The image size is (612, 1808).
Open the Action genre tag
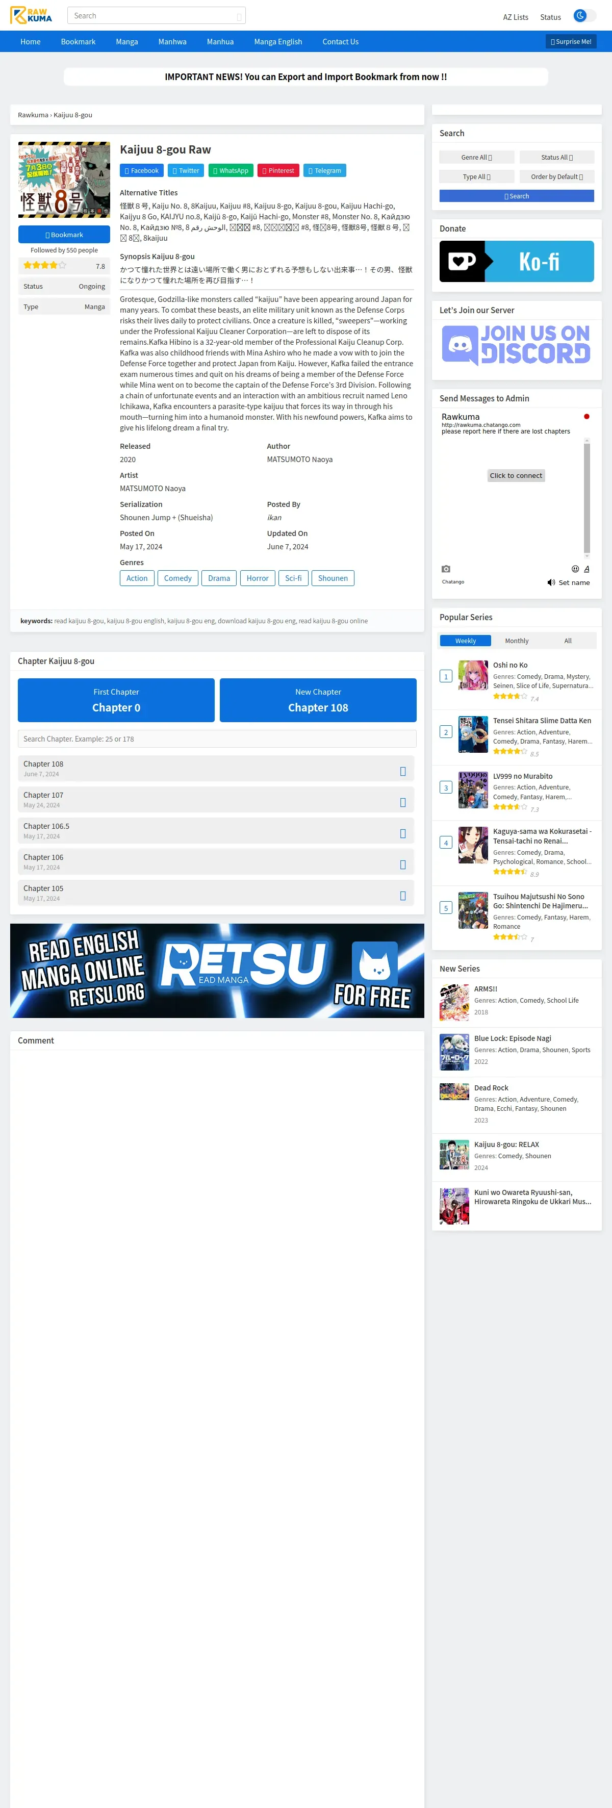137,578
